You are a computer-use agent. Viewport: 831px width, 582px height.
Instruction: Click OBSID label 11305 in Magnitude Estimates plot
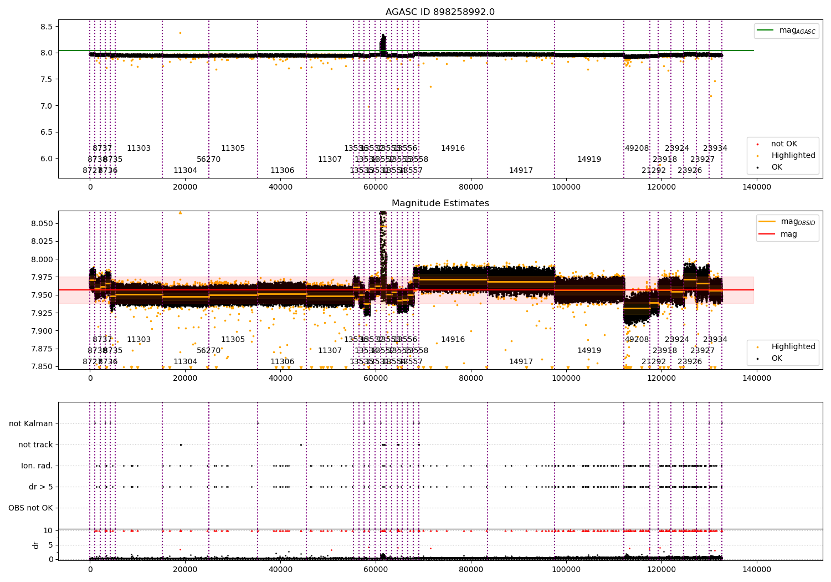point(233,340)
